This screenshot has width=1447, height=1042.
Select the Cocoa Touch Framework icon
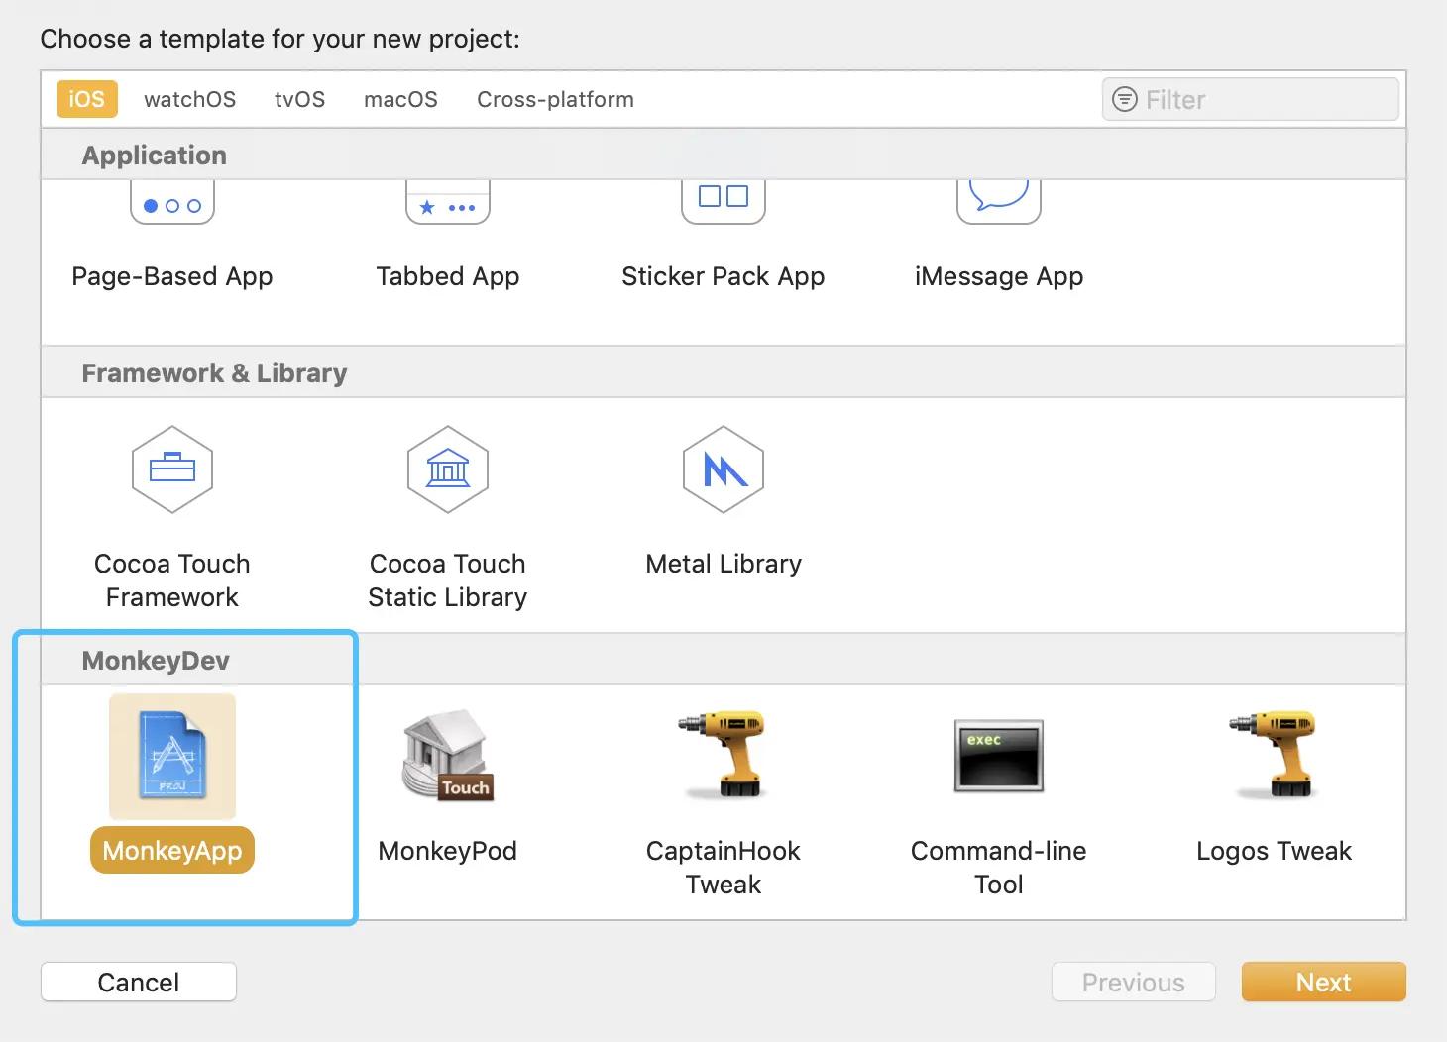pyautogui.click(x=172, y=469)
